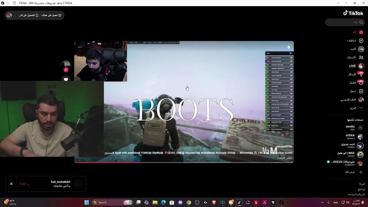368x207 pixels.
Task: Click the TikTok logo
Action: [x=353, y=13]
